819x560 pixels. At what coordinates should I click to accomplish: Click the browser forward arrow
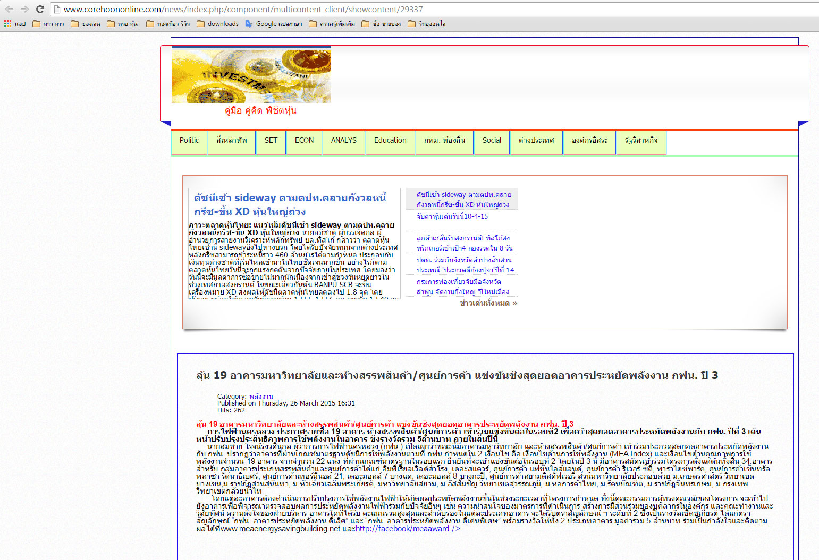(x=24, y=9)
